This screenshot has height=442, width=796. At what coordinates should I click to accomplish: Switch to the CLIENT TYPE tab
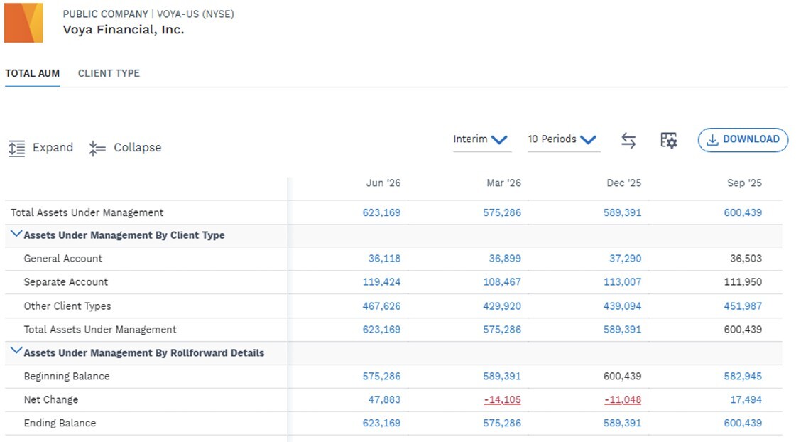coord(109,73)
